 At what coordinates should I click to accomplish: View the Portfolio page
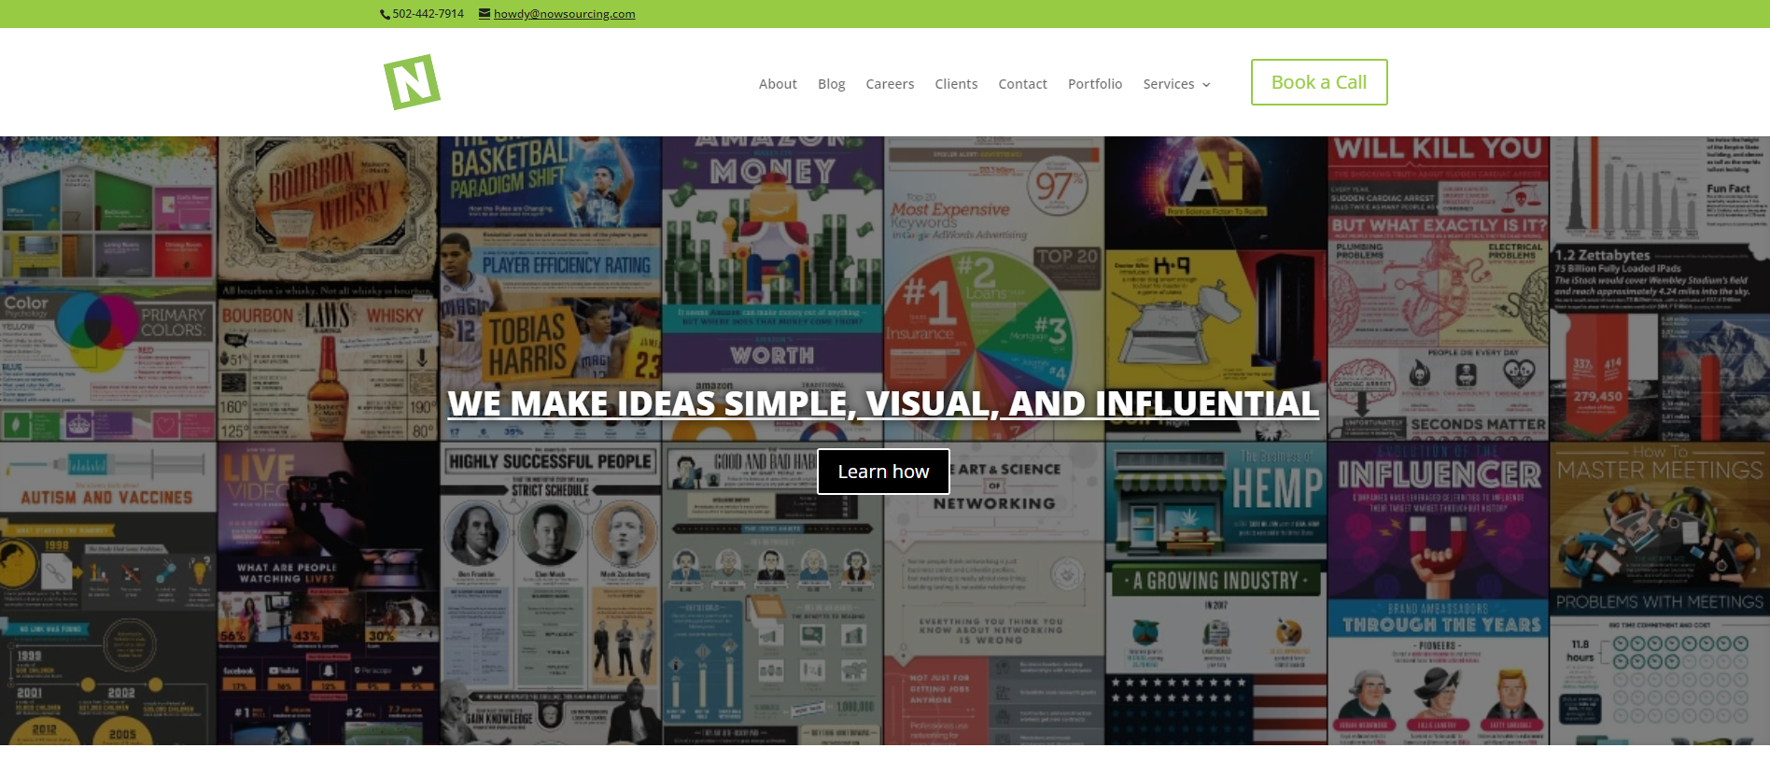(1095, 84)
